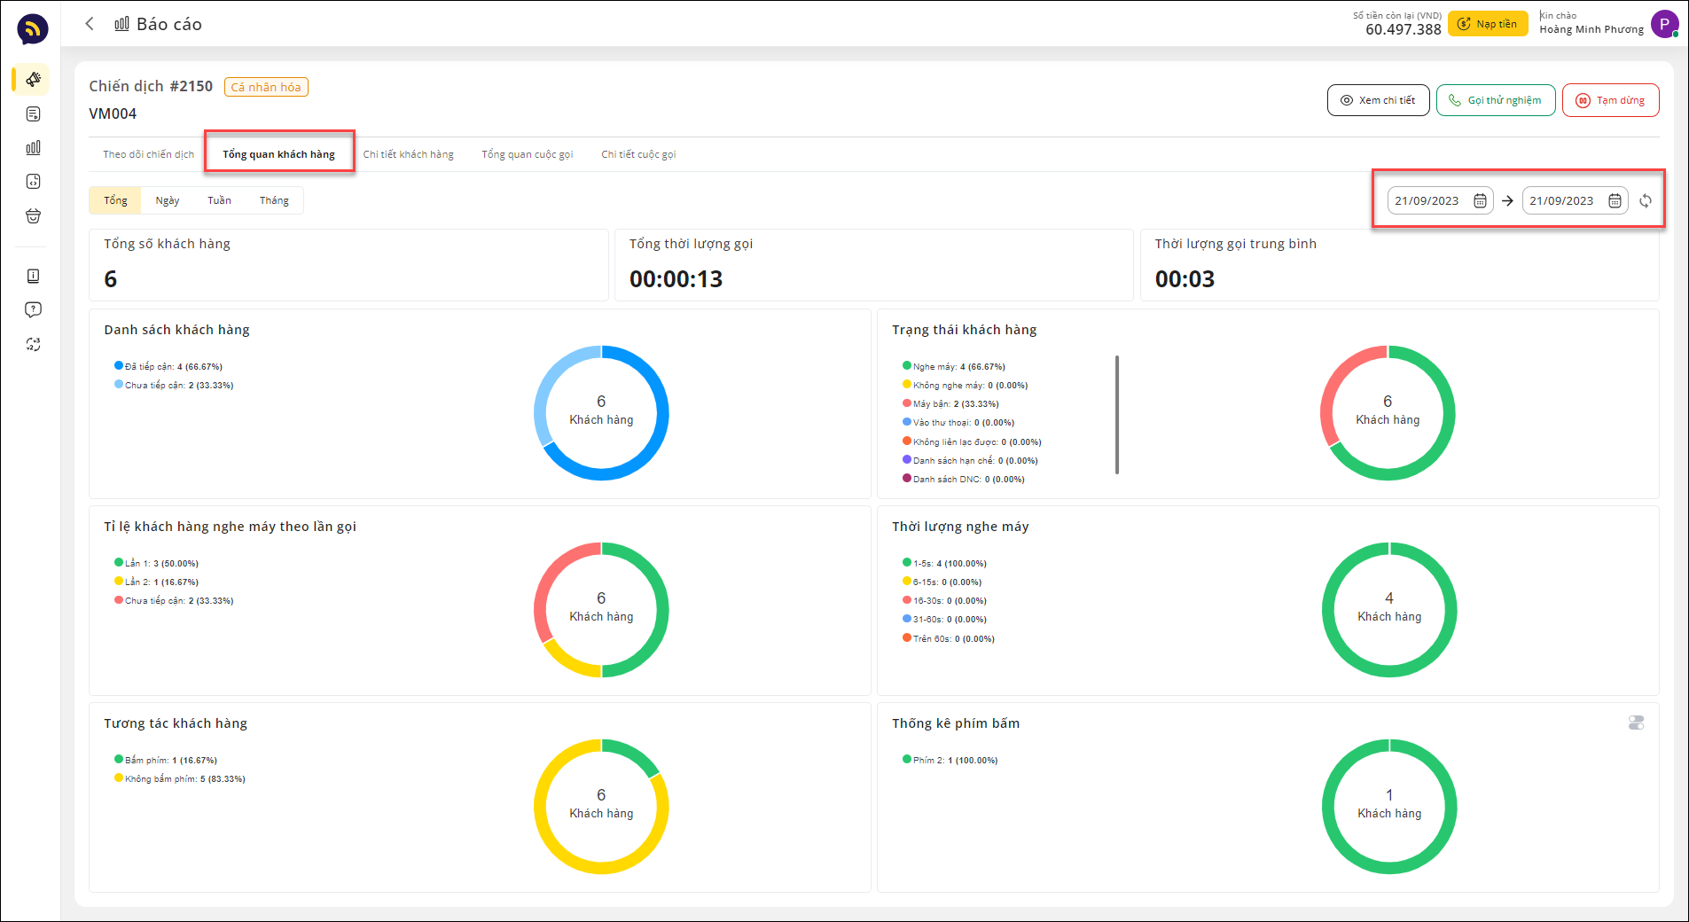The height and width of the screenshot is (922, 1689).
Task: Open the help question bubble icon
Action: pos(33,309)
